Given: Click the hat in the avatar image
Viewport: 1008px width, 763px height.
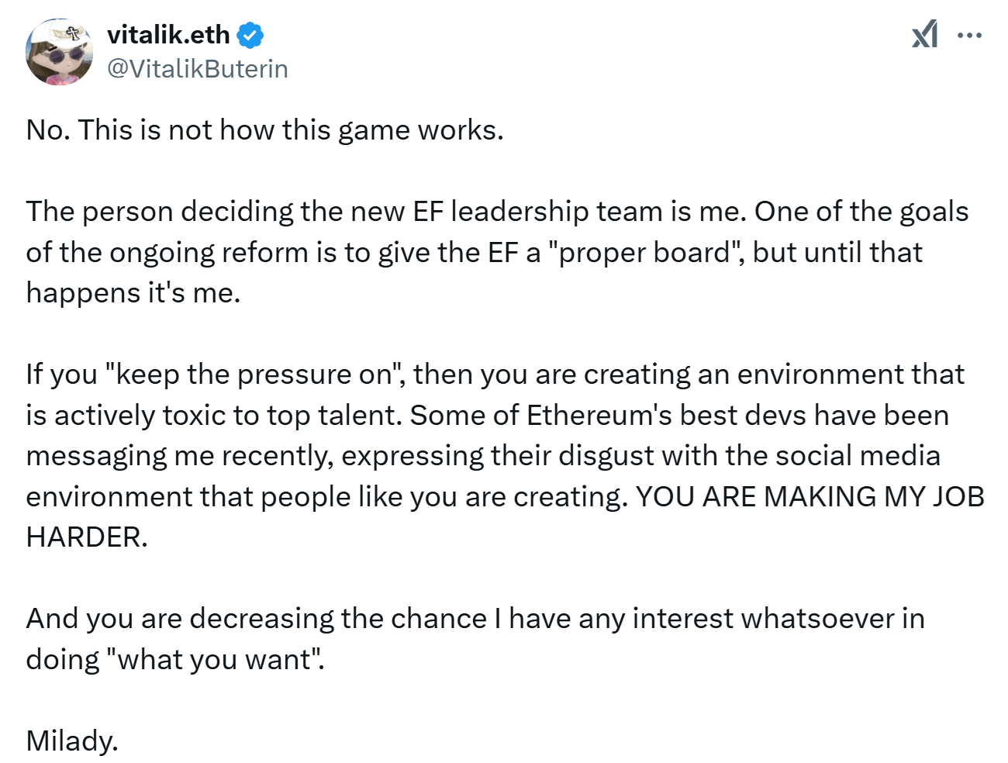Looking at the screenshot, I should tap(64, 36).
